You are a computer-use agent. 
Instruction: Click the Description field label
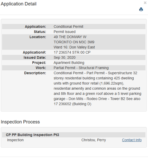[35, 73]
